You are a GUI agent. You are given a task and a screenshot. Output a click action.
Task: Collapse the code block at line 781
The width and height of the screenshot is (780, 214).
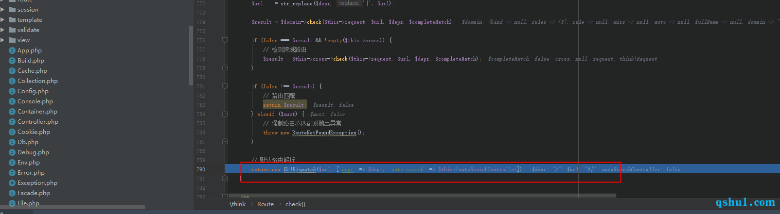click(x=225, y=86)
